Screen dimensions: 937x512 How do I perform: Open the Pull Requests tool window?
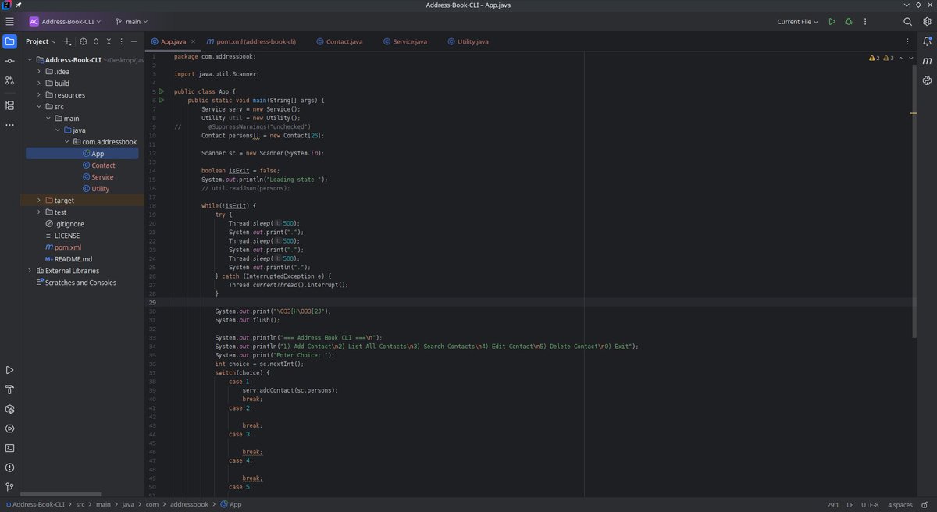(9, 80)
